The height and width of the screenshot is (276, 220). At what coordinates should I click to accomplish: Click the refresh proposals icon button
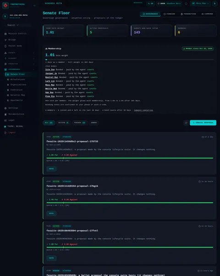(x=186, y=123)
